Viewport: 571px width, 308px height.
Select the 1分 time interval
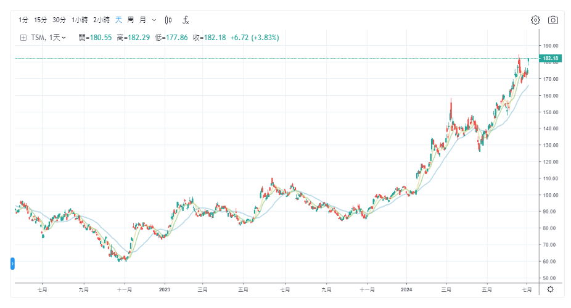(23, 20)
